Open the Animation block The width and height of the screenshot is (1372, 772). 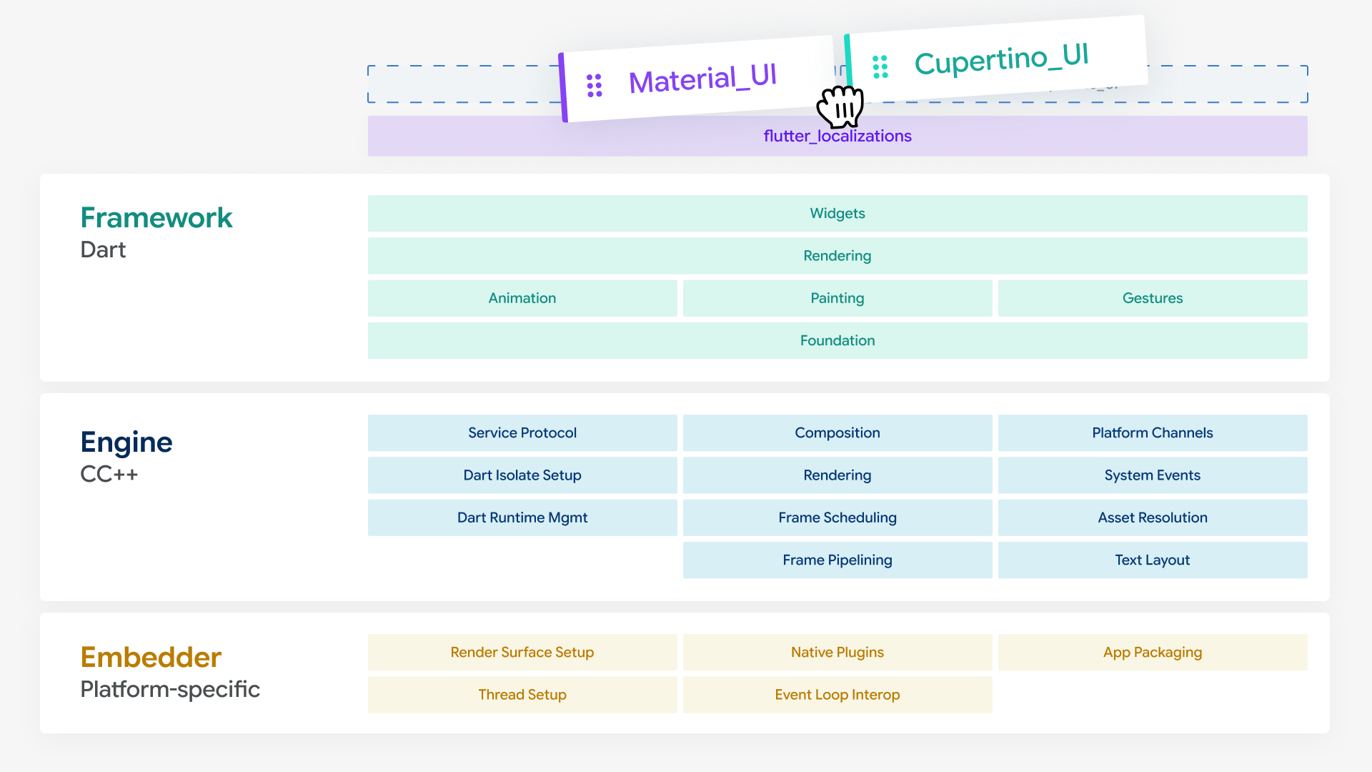[x=522, y=298]
